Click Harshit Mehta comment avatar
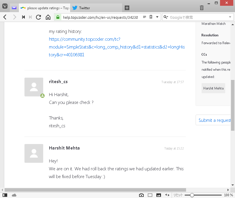 (x=34, y=153)
